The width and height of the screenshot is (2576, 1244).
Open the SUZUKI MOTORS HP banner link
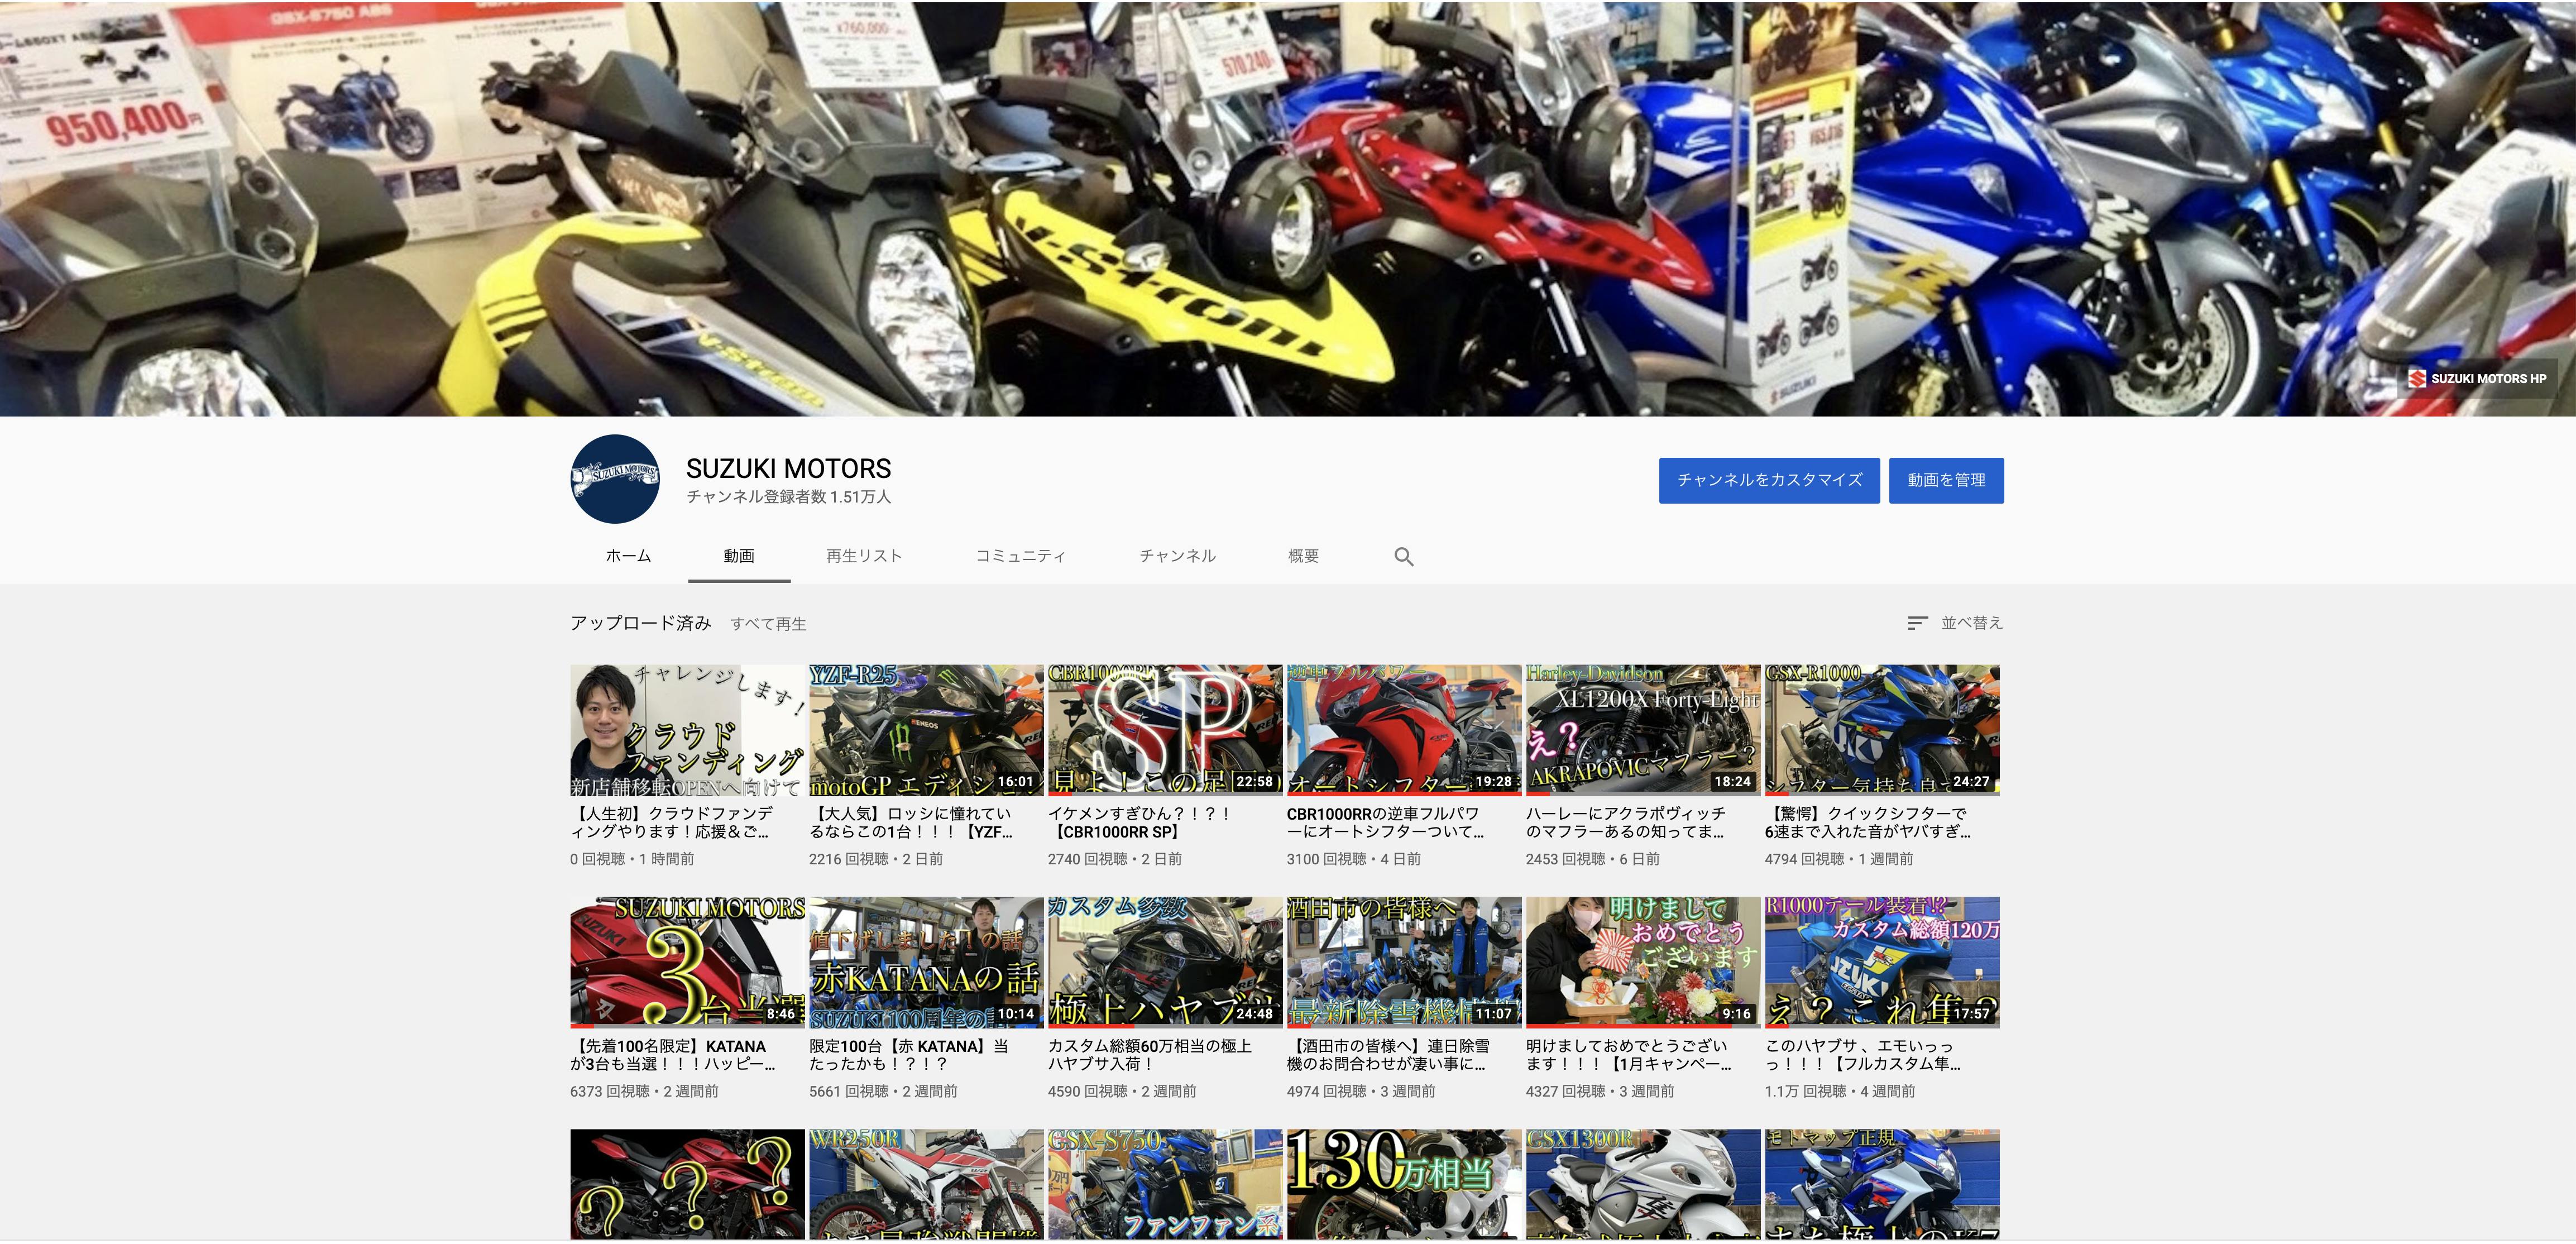[x=2477, y=379]
